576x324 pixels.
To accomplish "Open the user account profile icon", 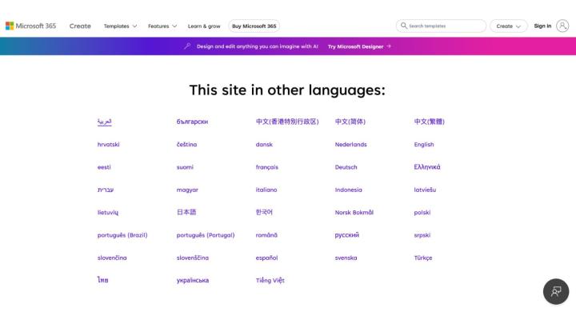I will (562, 26).
